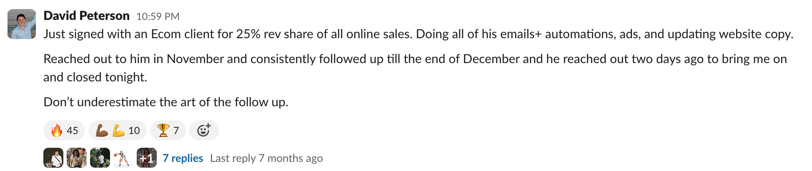Toggle the fire emoji reaction
The width and height of the screenshot is (812, 171).
64,130
